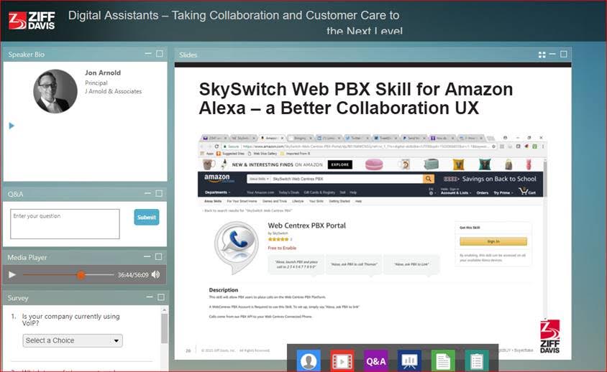This screenshot has height=372, width=607.
Task: Click the Jon Arnold speaker name
Action: coord(103,73)
